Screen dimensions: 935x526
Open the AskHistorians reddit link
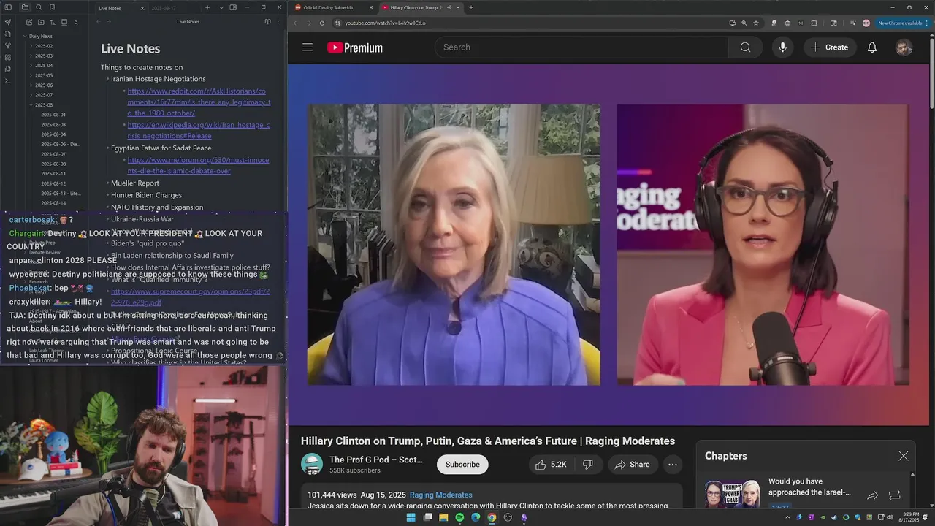199,102
